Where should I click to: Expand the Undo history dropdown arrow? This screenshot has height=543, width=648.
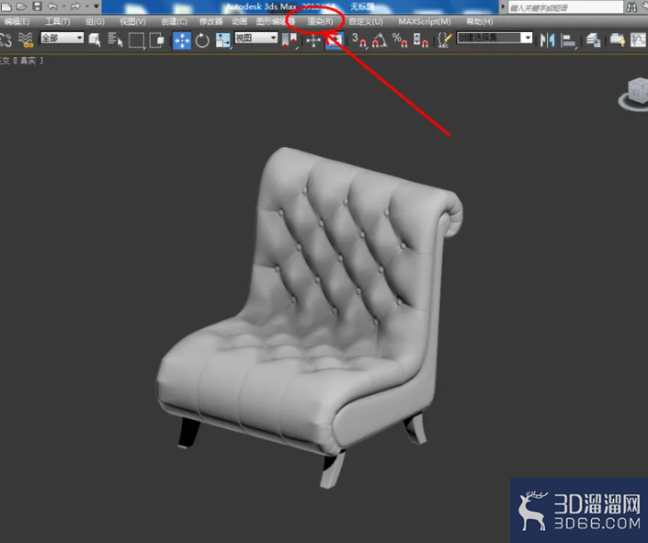click(64, 6)
